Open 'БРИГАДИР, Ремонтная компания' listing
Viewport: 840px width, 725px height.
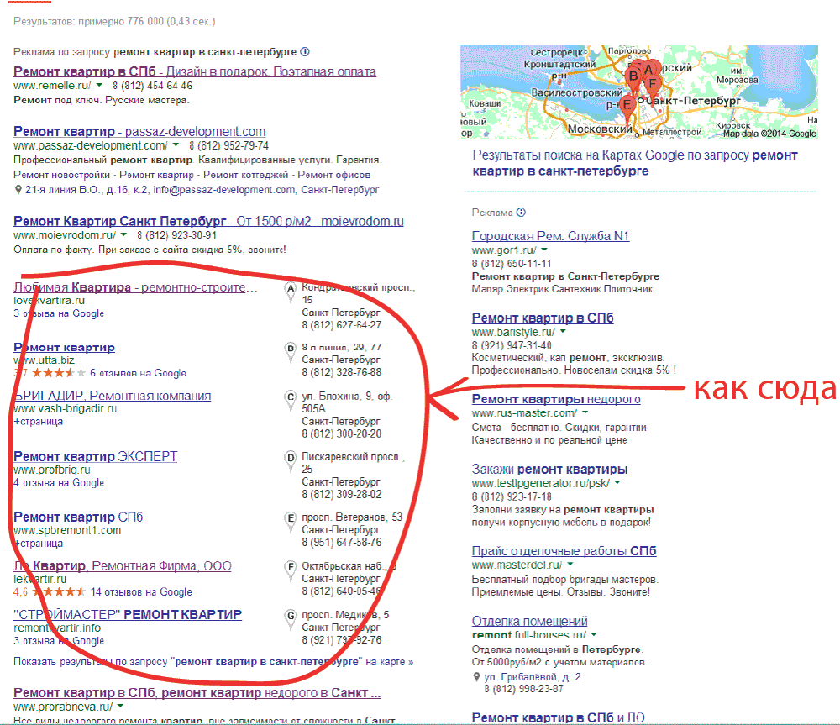click(x=112, y=396)
